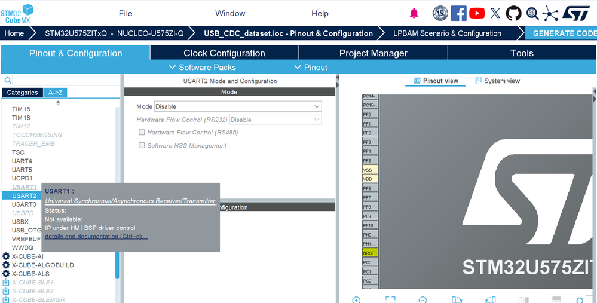Expand the Software Packs menu

tap(202, 68)
